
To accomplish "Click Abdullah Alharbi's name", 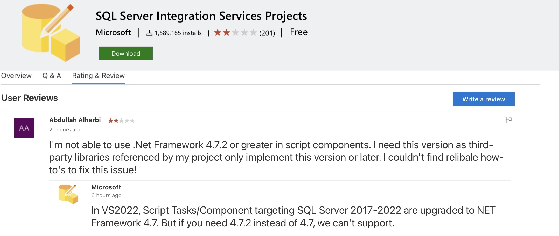I will point(75,120).
